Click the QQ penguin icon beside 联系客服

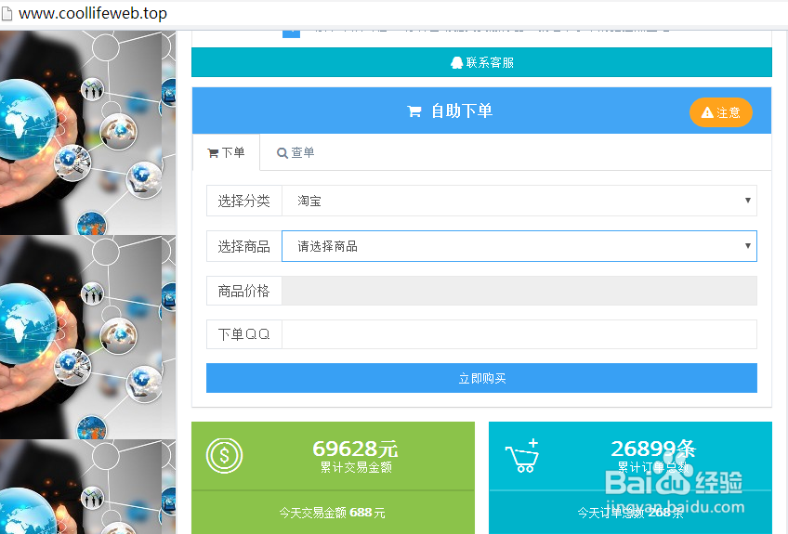pyautogui.click(x=456, y=63)
